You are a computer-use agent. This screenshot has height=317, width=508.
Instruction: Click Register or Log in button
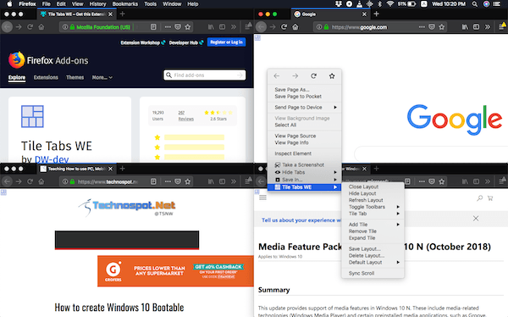click(226, 42)
